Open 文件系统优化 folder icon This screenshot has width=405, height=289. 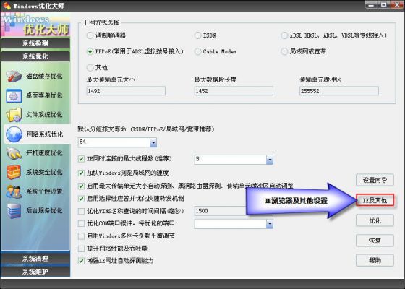pos(14,115)
